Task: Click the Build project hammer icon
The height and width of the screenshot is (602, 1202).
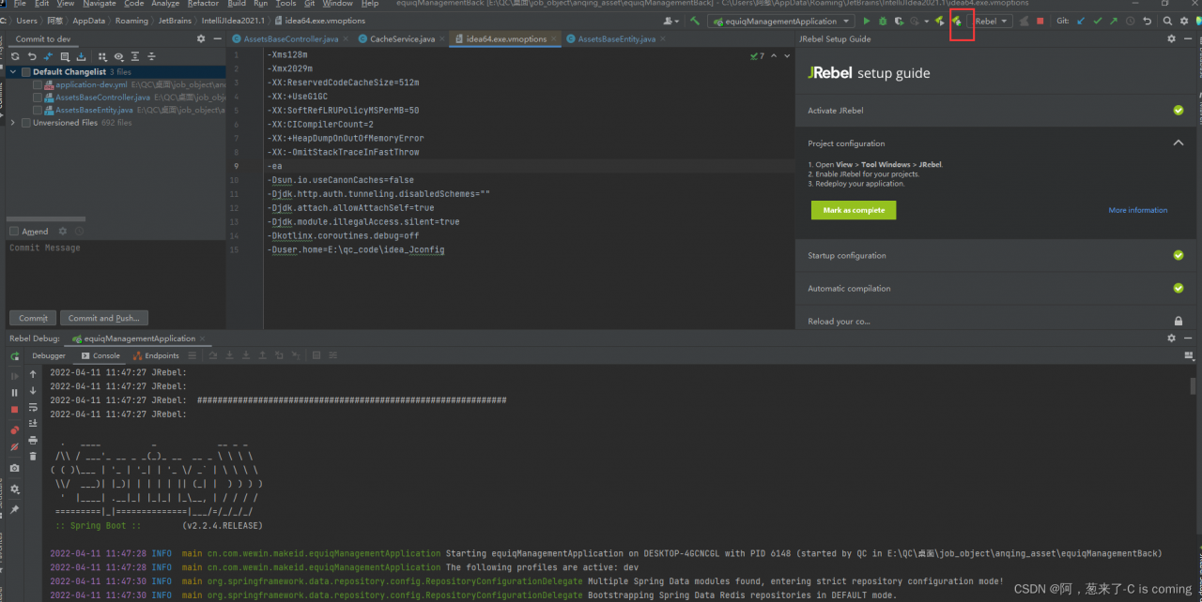Action: [695, 21]
